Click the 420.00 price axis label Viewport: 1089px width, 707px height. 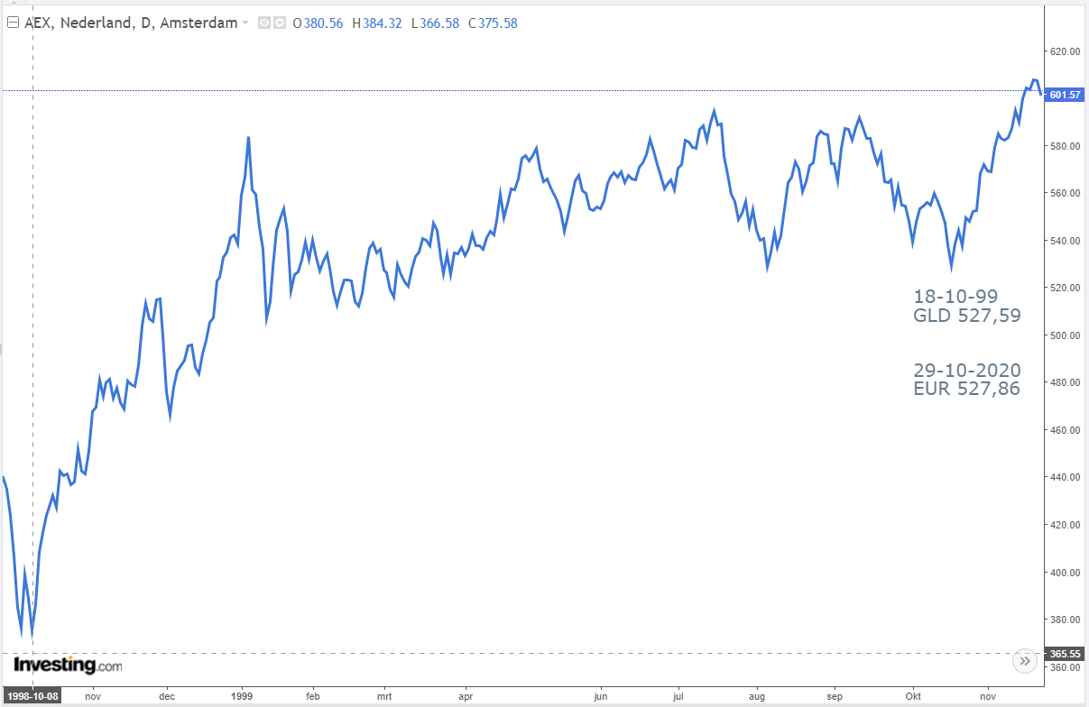tap(1066, 525)
